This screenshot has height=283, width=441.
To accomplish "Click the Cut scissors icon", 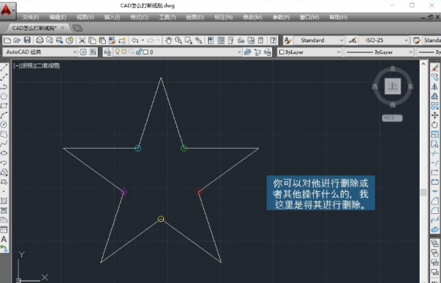I will (82, 40).
